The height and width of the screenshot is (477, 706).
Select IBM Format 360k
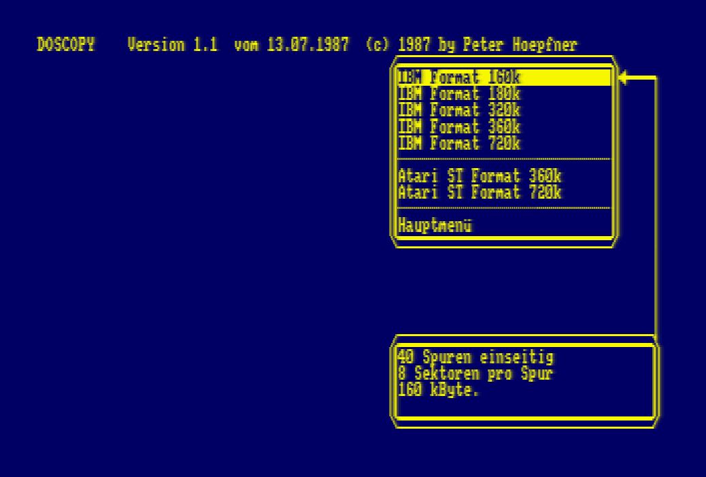(459, 127)
